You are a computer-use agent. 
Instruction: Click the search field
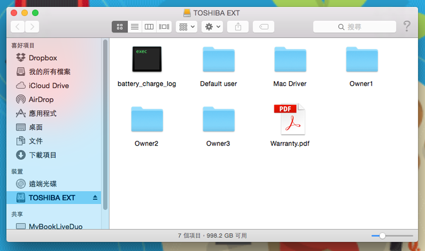(354, 27)
